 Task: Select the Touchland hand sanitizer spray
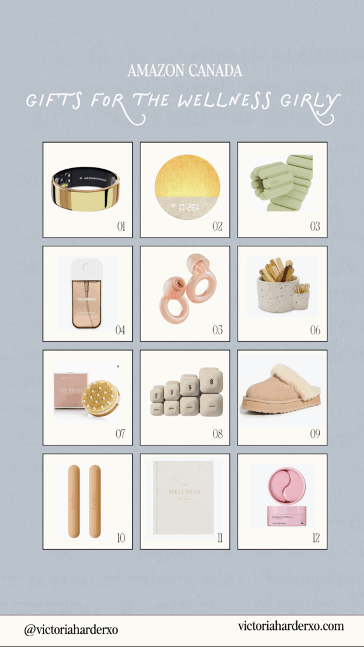88,293
